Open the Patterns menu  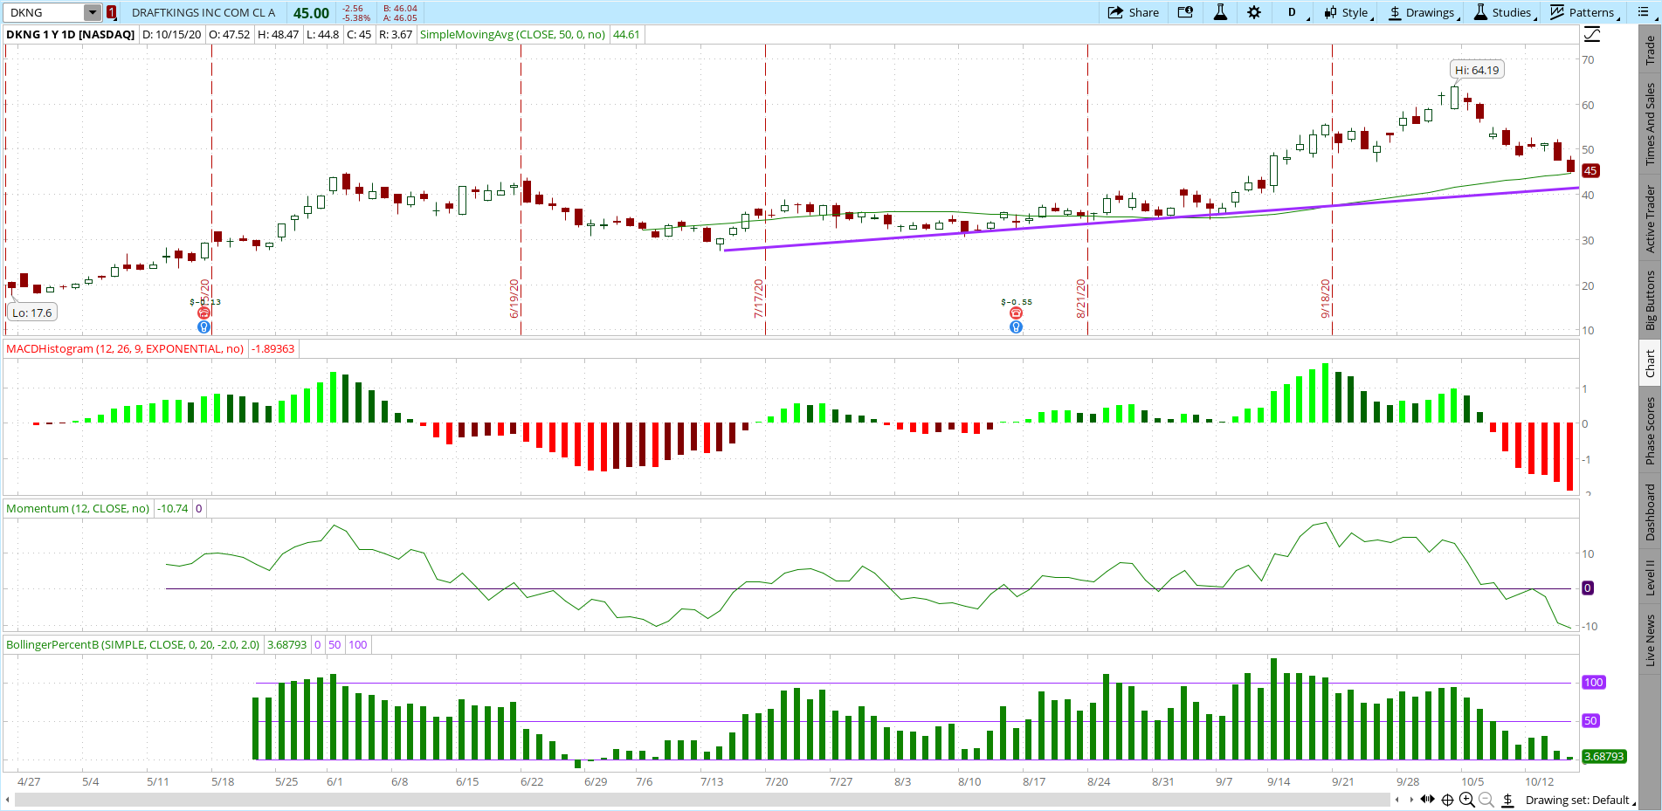click(1583, 12)
